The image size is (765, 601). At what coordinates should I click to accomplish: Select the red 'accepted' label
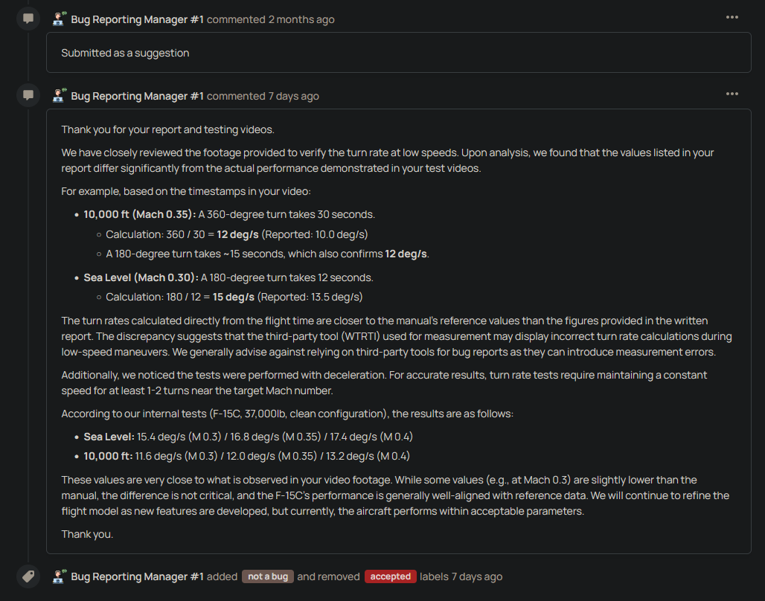point(390,576)
